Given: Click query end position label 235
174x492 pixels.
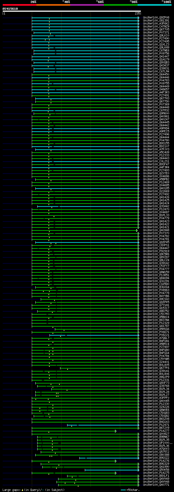Looking at the screenshot, I should (x=137, y=13).
